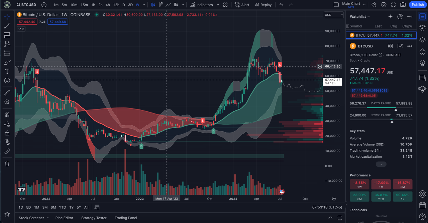This screenshot has width=428, height=223.
Task: Toggle the flag column in watchlist header
Action: click(x=348, y=26)
